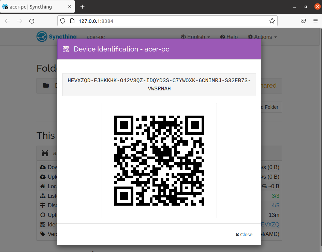The width and height of the screenshot is (322, 252).
Task: Open Firefox hamburger menu
Action: pyautogui.click(x=316, y=21)
